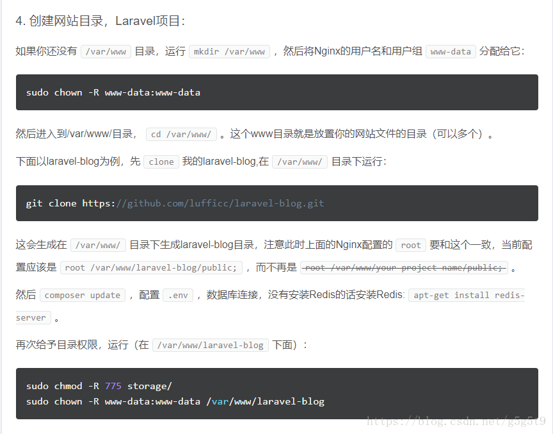Click the git clone laravel-blog command line
Image resolution: width=553 pixels, height=434 pixels.
pos(175,203)
